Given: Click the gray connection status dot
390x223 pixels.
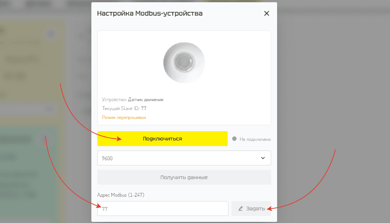Looking at the screenshot, I should coord(234,139).
